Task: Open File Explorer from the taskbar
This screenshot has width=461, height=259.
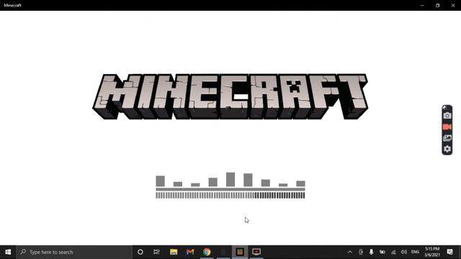Action: pos(174,252)
